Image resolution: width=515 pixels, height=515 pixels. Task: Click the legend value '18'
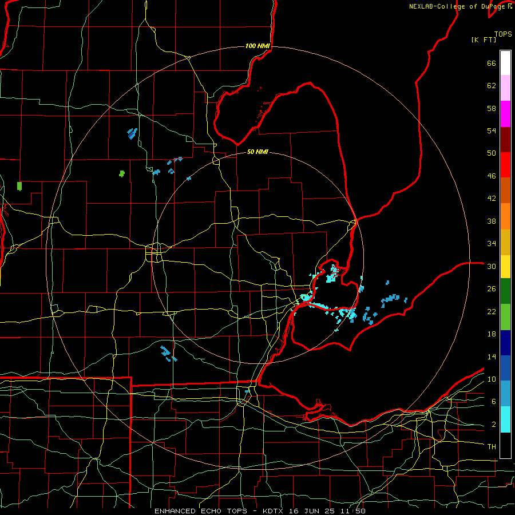492,334
